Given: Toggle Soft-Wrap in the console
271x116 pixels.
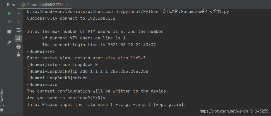Looking at the screenshot, I should (18, 30).
